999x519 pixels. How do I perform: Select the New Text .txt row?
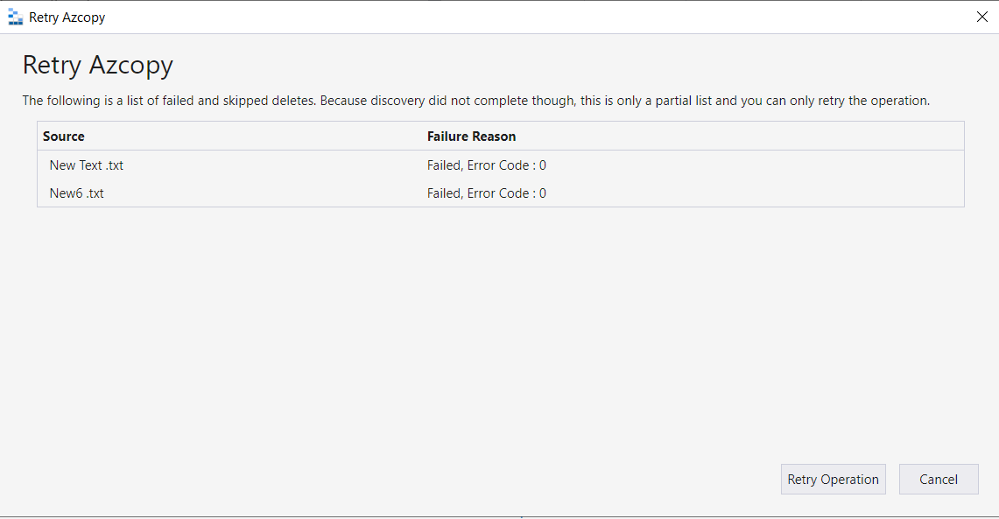point(263,165)
